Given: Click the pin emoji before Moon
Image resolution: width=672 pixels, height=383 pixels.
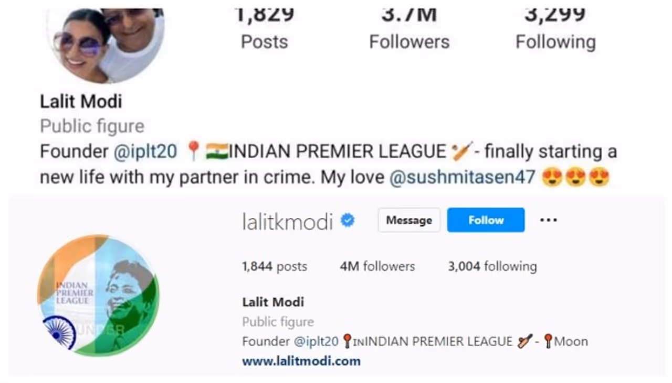Looking at the screenshot, I should [548, 342].
